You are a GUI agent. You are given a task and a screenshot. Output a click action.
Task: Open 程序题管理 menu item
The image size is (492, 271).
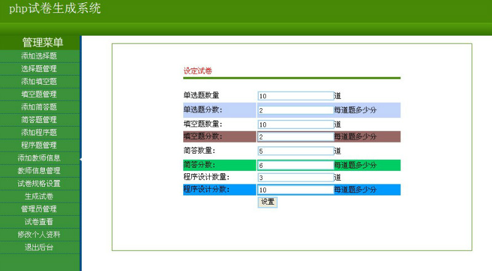point(39,145)
